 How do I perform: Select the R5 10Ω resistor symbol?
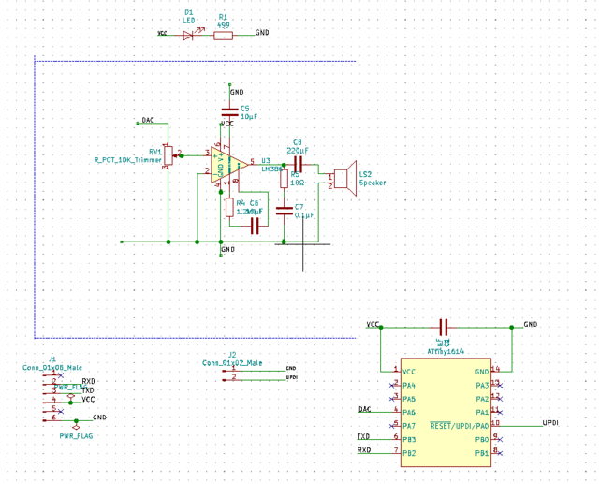(284, 179)
